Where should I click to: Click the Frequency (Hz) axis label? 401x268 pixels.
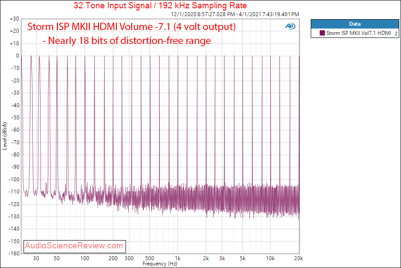tap(160, 264)
